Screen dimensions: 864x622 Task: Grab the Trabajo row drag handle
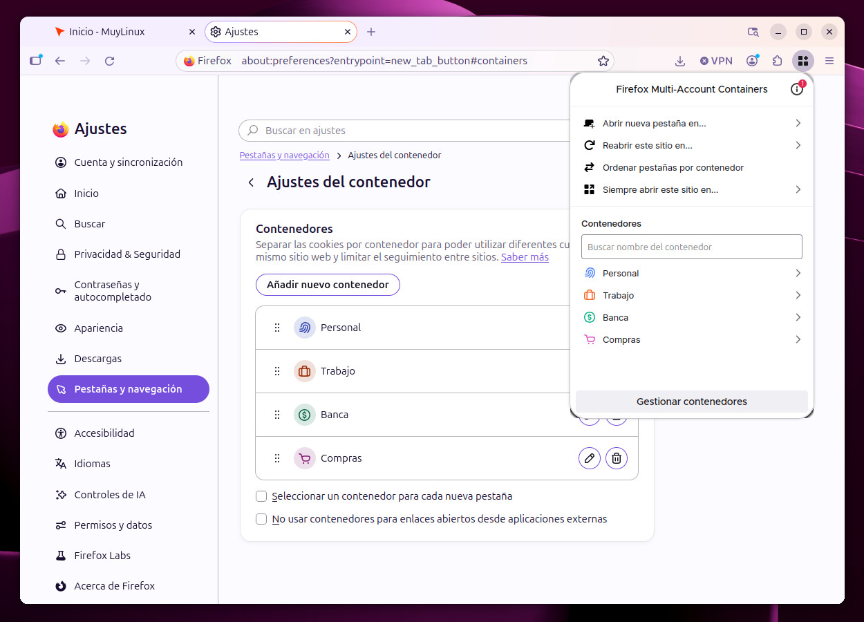pos(277,371)
